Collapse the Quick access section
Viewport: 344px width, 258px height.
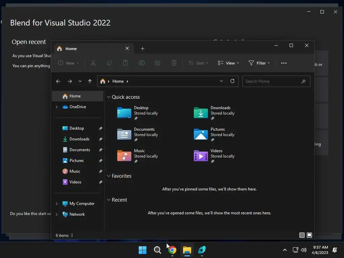[x=109, y=97]
